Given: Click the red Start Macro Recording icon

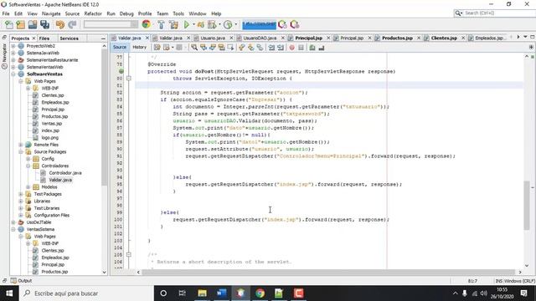Looking at the screenshot, I should (292, 48).
